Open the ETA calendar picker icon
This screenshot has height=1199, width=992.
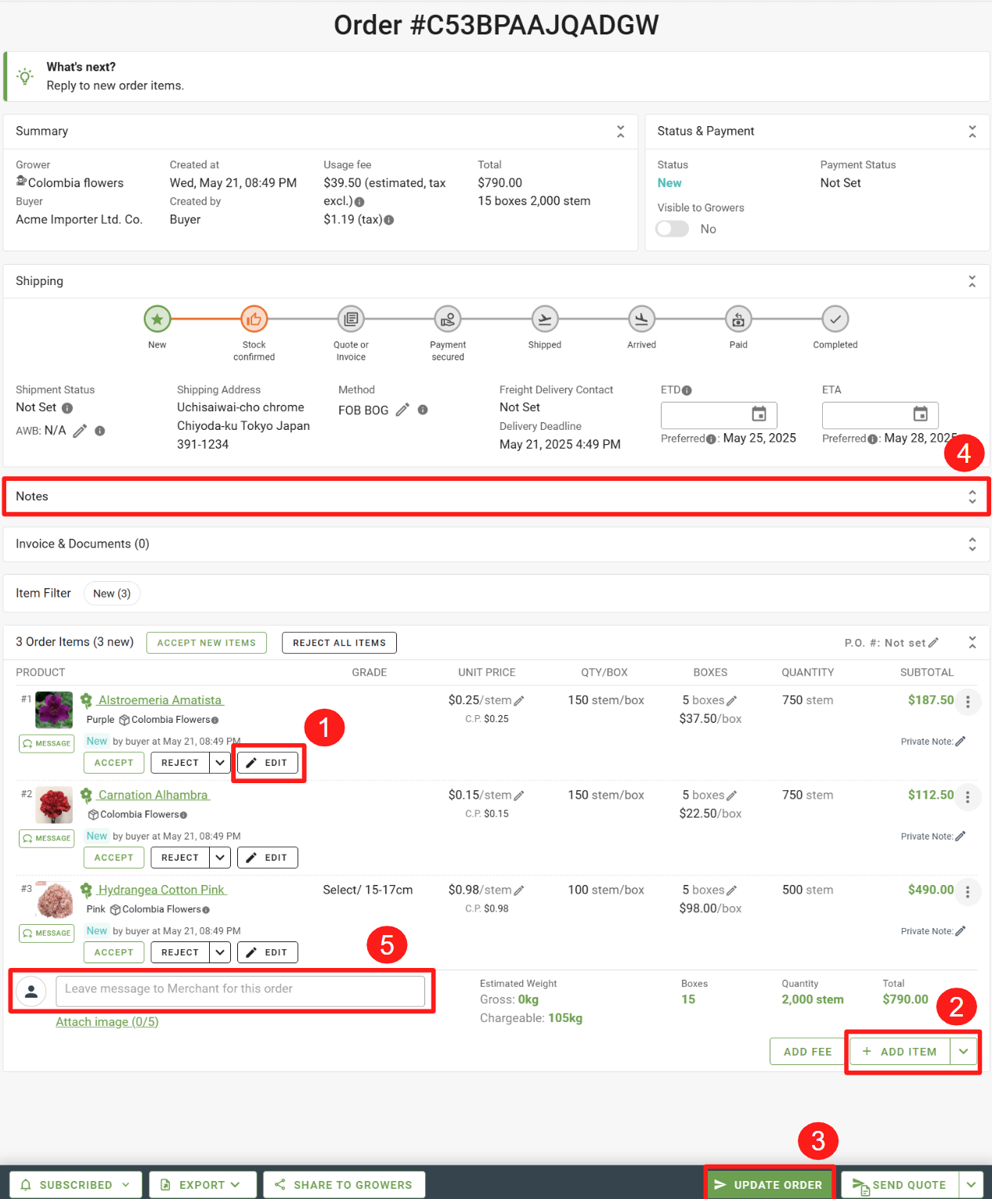tap(920, 414)
